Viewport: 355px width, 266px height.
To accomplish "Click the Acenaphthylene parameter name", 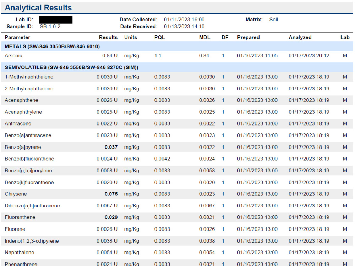I will pos(23,112).
